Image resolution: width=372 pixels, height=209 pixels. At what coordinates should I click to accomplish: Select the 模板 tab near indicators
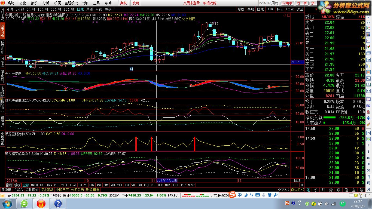[17, 185]
